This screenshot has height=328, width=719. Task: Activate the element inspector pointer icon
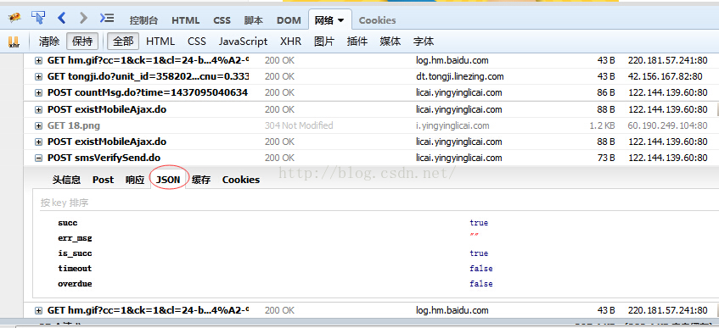(x=38, y=18)
